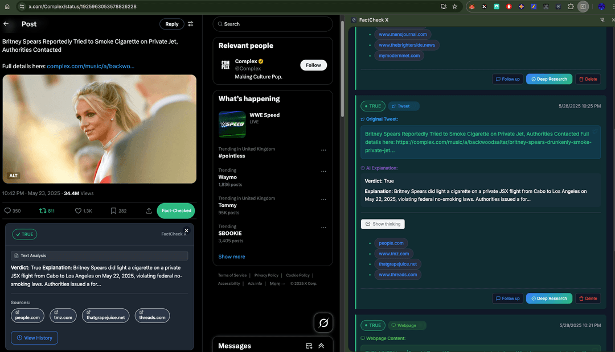
Task: Open the people.com source link chip
Action: 27,317
